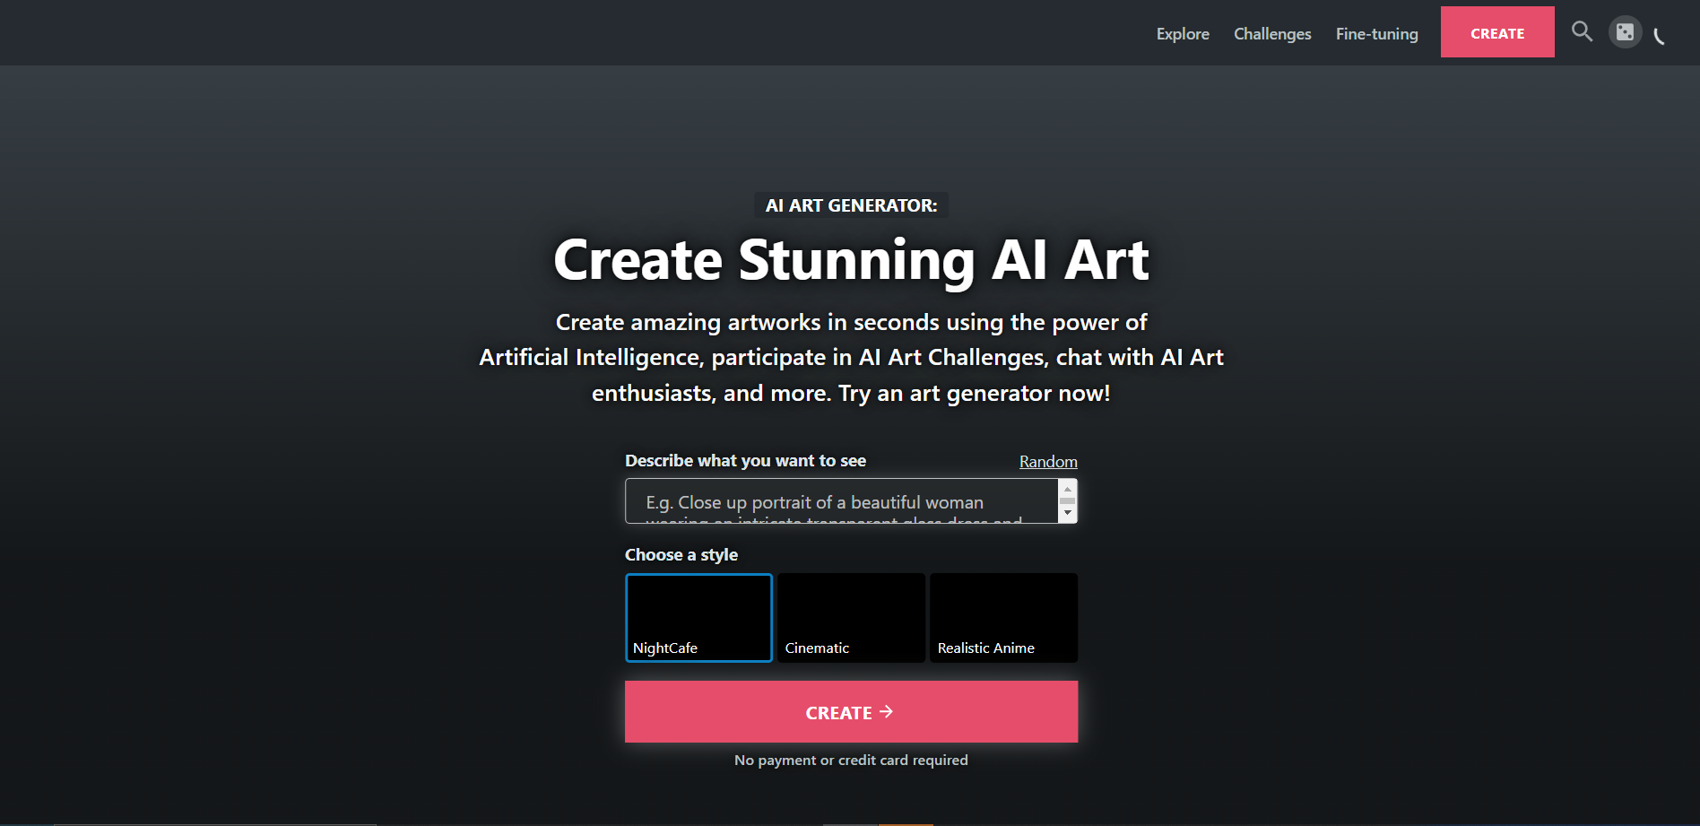Click the 'Create Stunning AI Art' heading

[851, 260]
